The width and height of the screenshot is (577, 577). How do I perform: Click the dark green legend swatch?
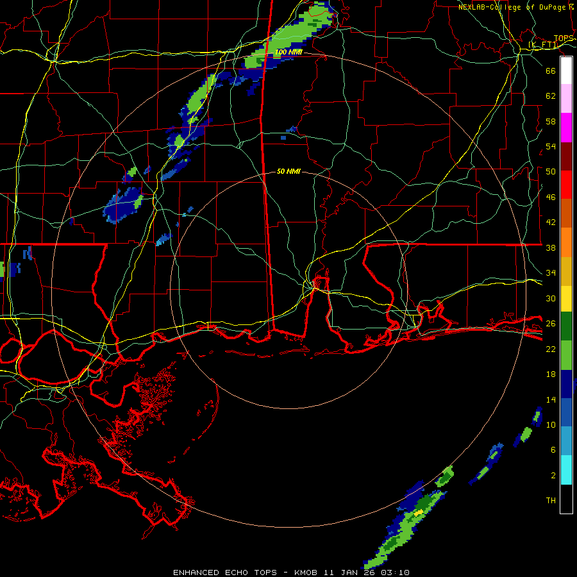566,326
